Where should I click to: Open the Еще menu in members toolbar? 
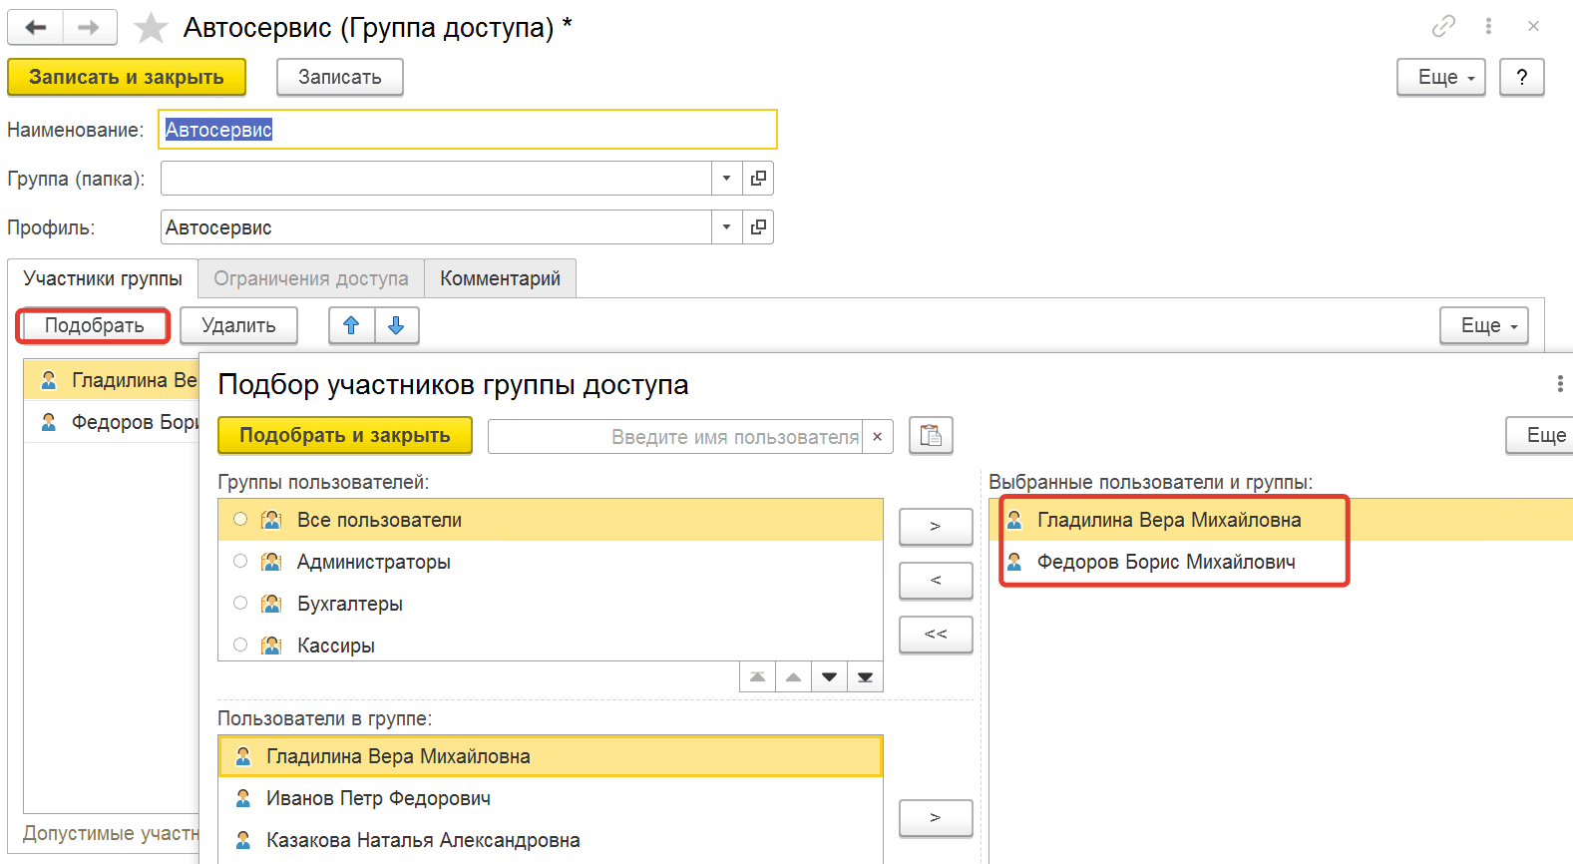pos(1484,325)
